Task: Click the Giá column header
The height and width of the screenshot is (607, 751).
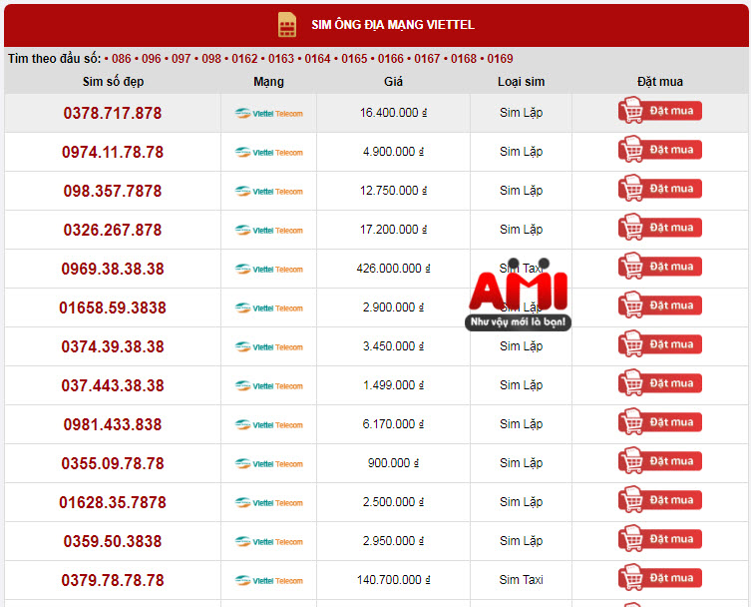Action: coord(393,82)
